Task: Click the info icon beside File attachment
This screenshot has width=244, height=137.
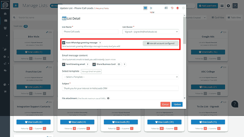Action: (108, 98)
